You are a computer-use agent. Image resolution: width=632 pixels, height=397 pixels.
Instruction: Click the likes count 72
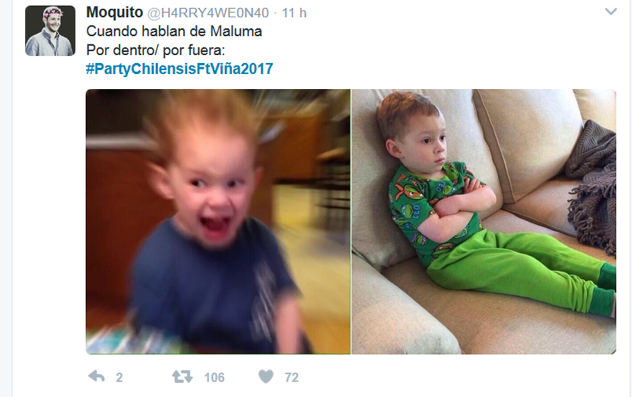click(x=292, y=377)
